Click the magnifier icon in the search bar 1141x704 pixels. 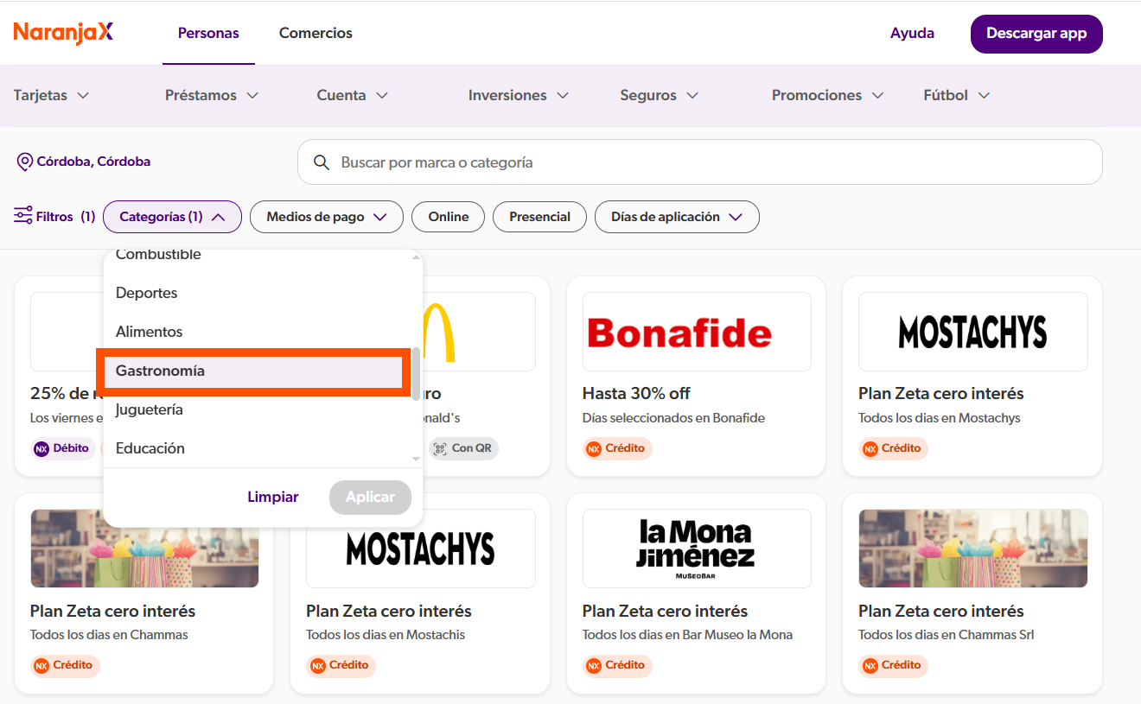tap(322, 162)
